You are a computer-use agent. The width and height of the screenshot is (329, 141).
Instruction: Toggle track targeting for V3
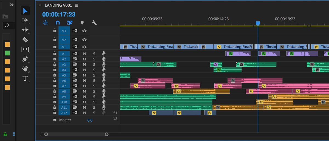click(64, 31)
